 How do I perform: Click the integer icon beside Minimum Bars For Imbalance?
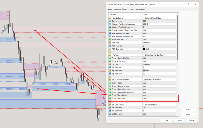click(110, 27)
